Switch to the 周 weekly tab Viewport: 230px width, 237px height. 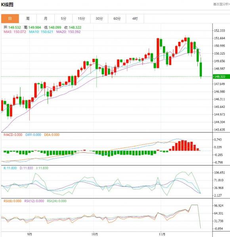[x=28, y=19]
